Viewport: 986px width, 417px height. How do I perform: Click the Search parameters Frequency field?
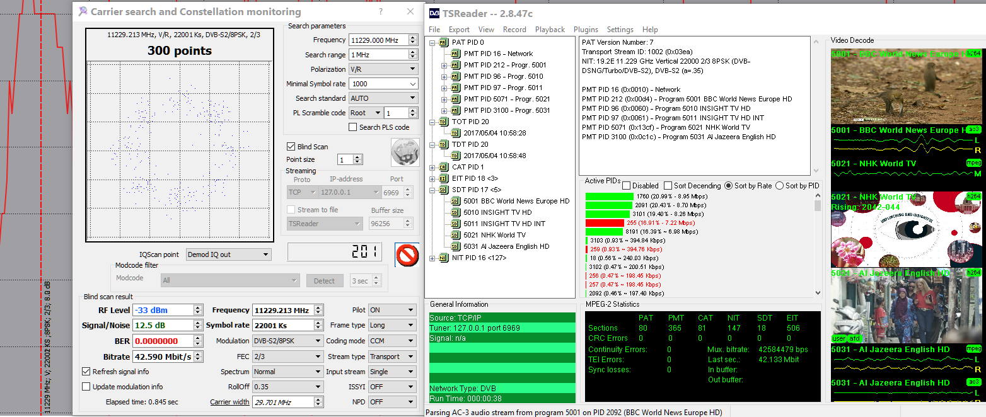coord(378,40)
